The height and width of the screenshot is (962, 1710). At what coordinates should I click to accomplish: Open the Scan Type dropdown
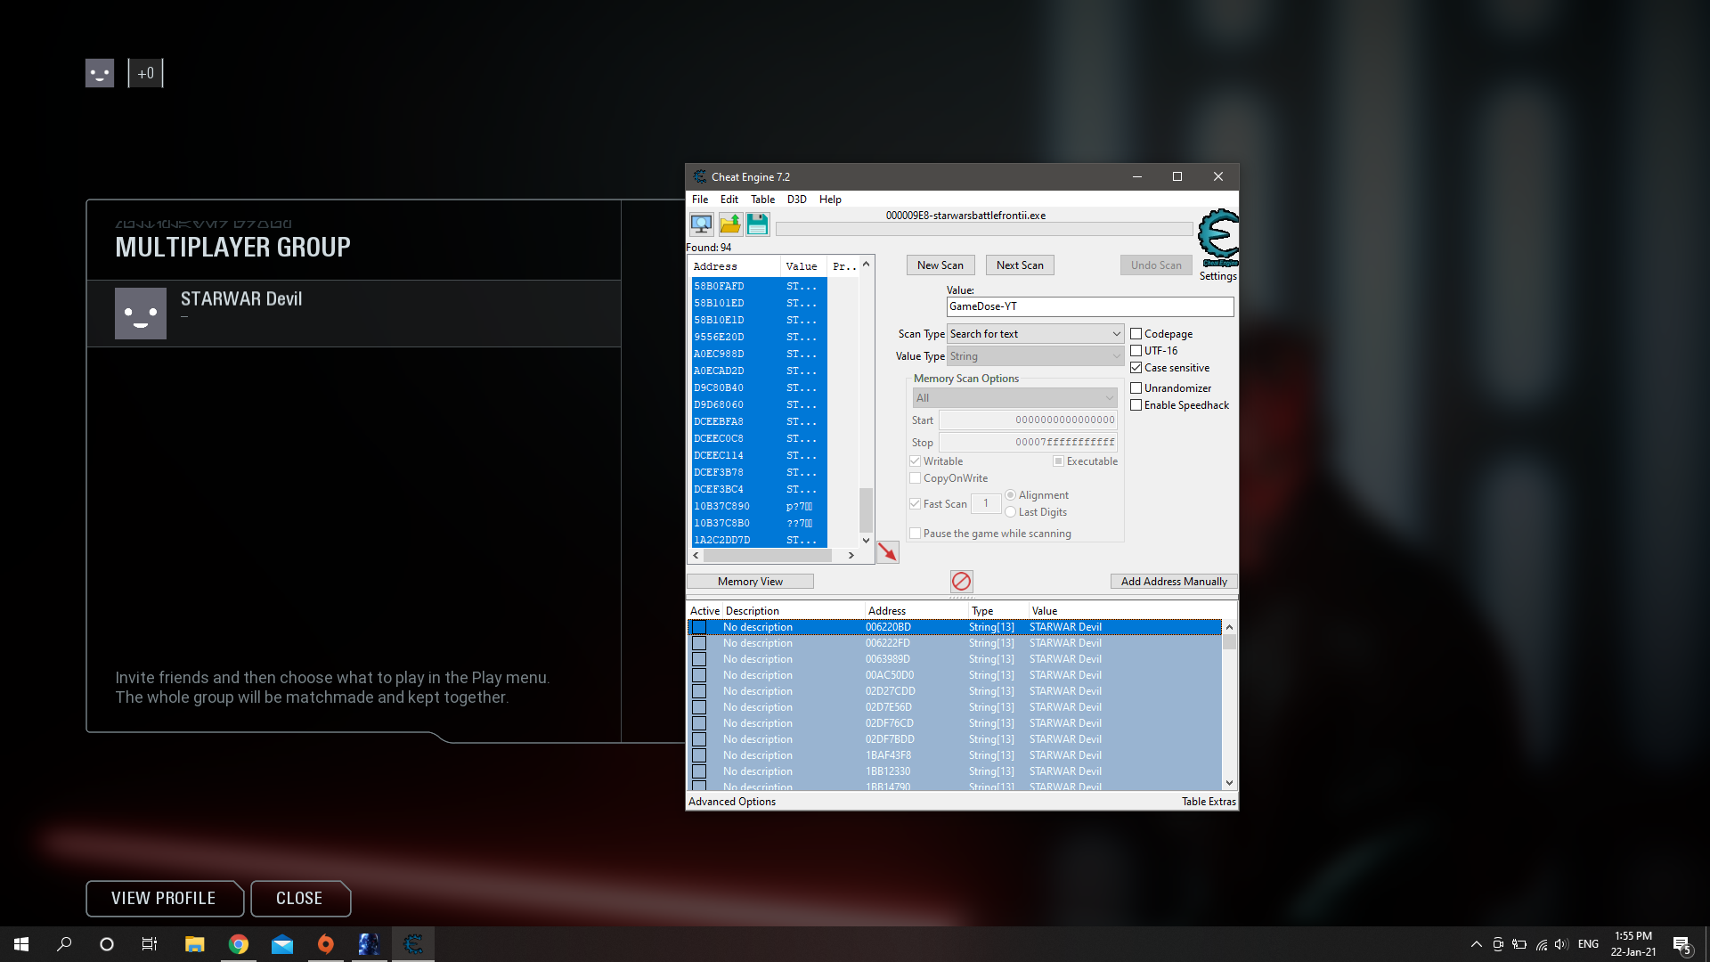1035,334
